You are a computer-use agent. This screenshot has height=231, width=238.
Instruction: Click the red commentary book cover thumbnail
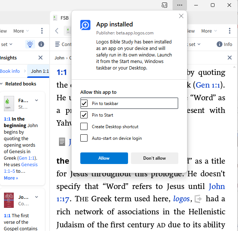pyautogui.click(x=9, y=200)
